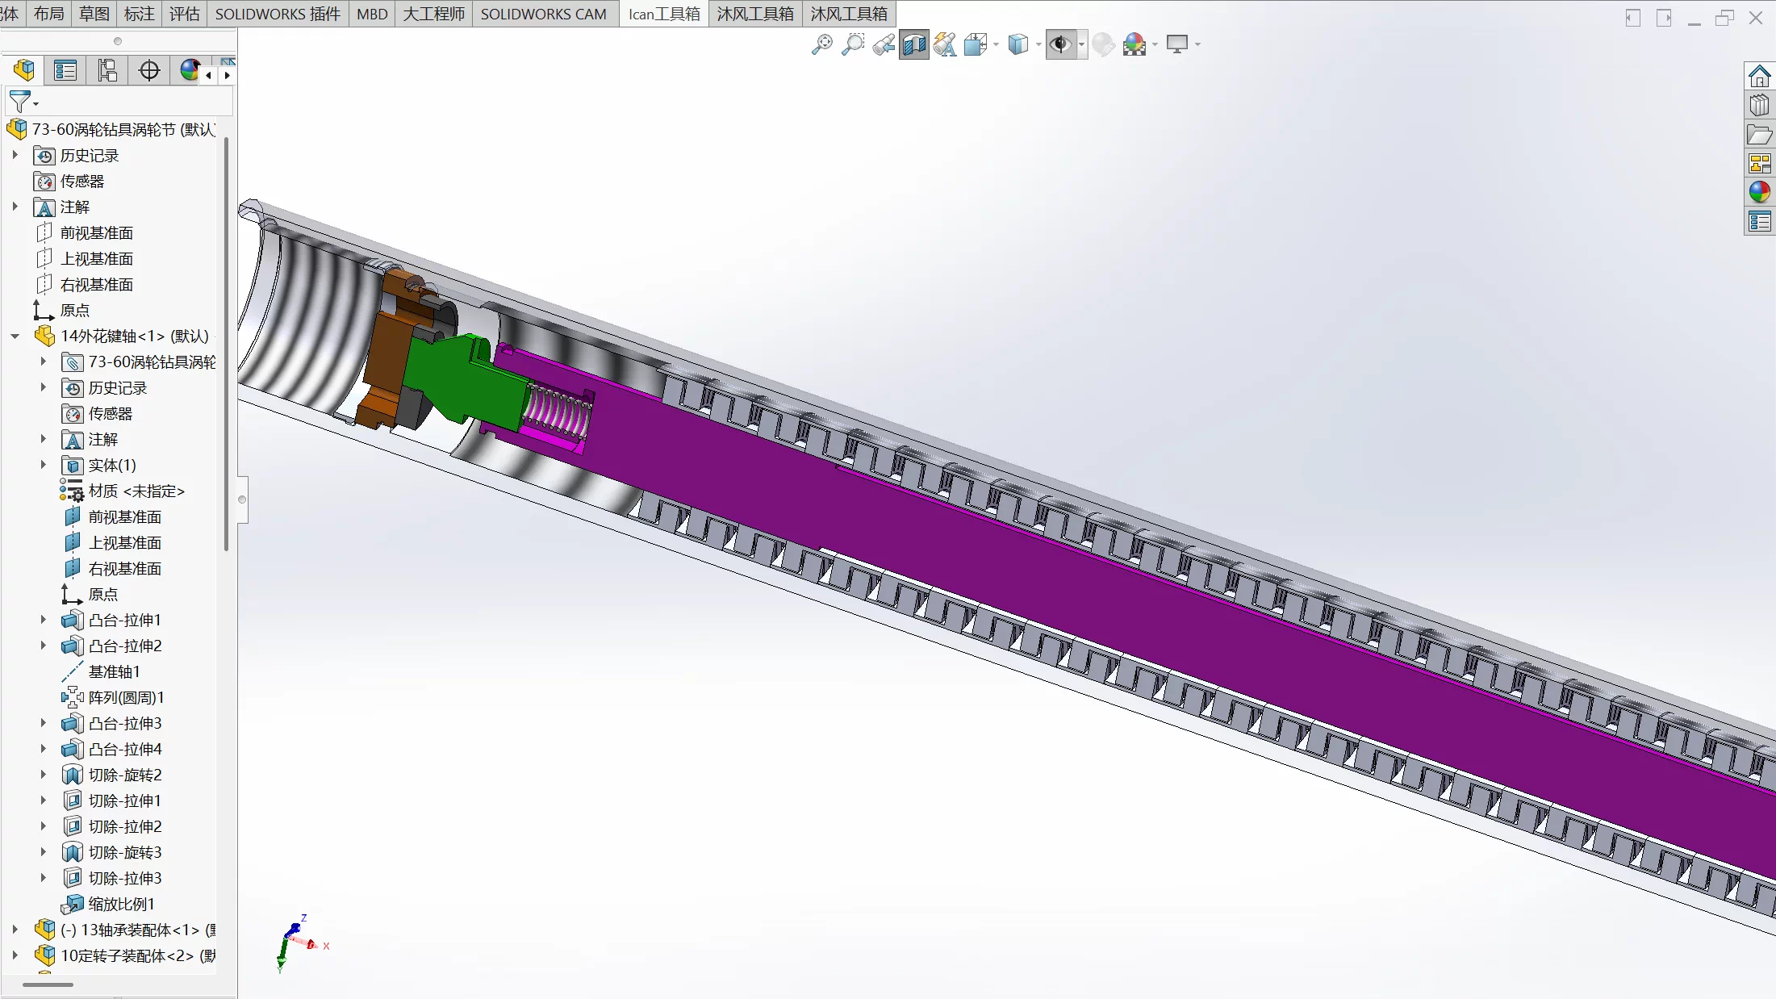Collapse the 14外花键轴<1> tree node

[x=15, y=336]
